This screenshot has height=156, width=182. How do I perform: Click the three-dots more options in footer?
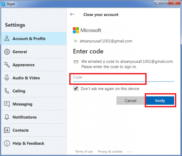point(129,152)
